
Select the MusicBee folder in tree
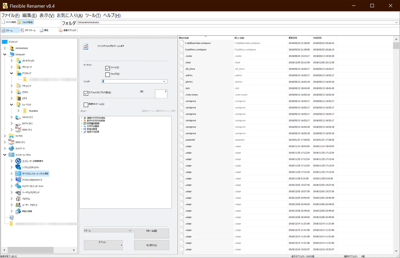[33, 111]
